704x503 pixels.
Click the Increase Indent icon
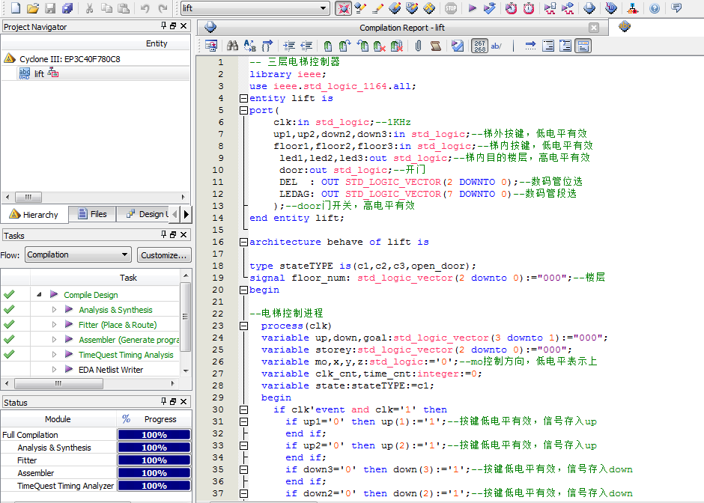(289, 46)
